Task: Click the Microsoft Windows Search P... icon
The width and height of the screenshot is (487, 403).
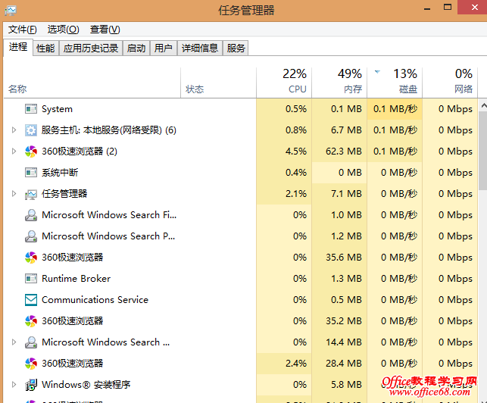Action: (x=31, y=236)
